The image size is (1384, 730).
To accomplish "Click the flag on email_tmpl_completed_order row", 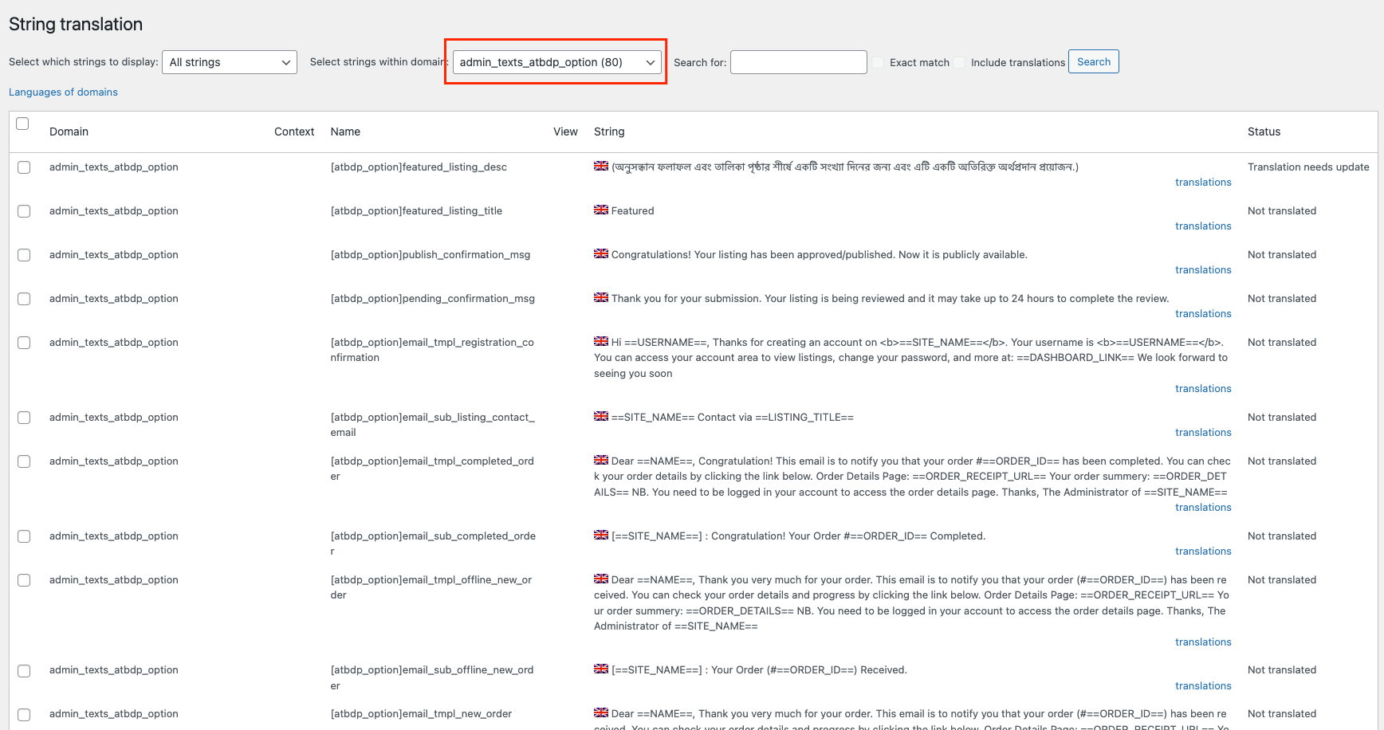I will click(601, 461).
